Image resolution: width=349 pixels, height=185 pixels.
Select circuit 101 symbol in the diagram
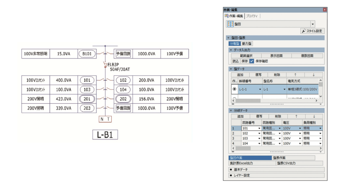[x=87, y=80]
